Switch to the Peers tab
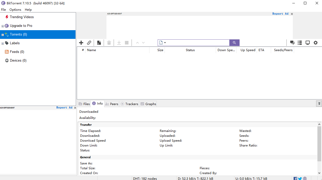Image resolution: width=322 pixels, height=180 pixels. pyautogui.click(x=112, y=104)
